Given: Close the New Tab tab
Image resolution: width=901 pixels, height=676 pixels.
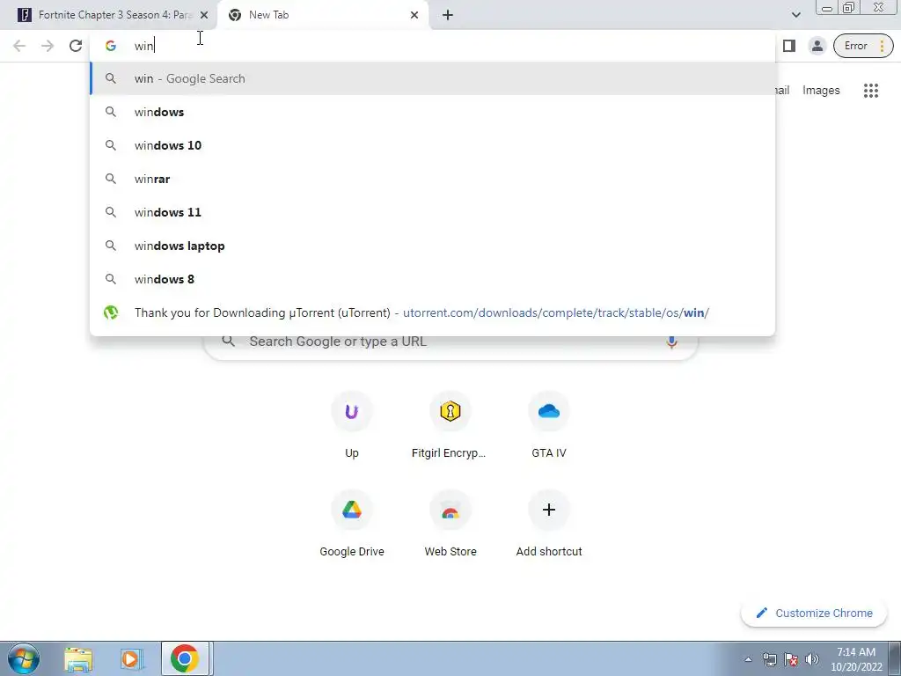Looking at the screenshot, I should (414, 15).
